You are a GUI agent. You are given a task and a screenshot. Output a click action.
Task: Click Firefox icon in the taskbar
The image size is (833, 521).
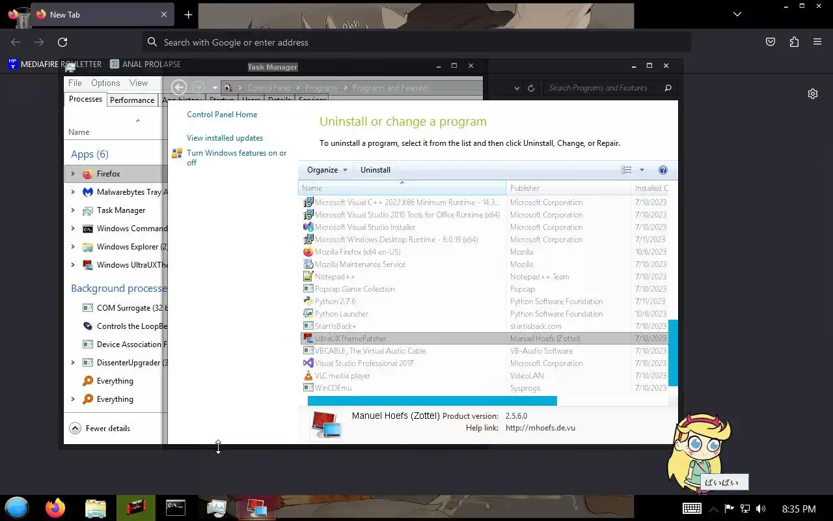pyautogui.click(x=55, y=508)
